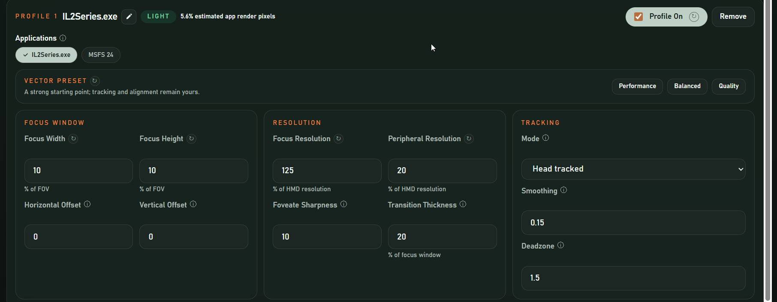Show Transition Thickness info tooltip
The height and width of the screenshot is (302, 777).
click(463, 204)
